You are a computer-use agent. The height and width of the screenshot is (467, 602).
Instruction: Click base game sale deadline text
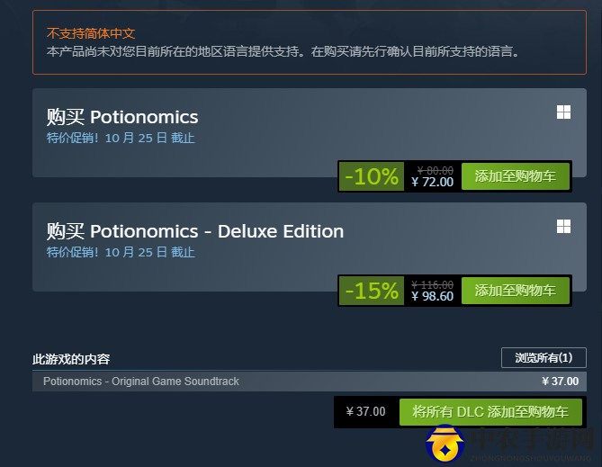coord(121,138)
